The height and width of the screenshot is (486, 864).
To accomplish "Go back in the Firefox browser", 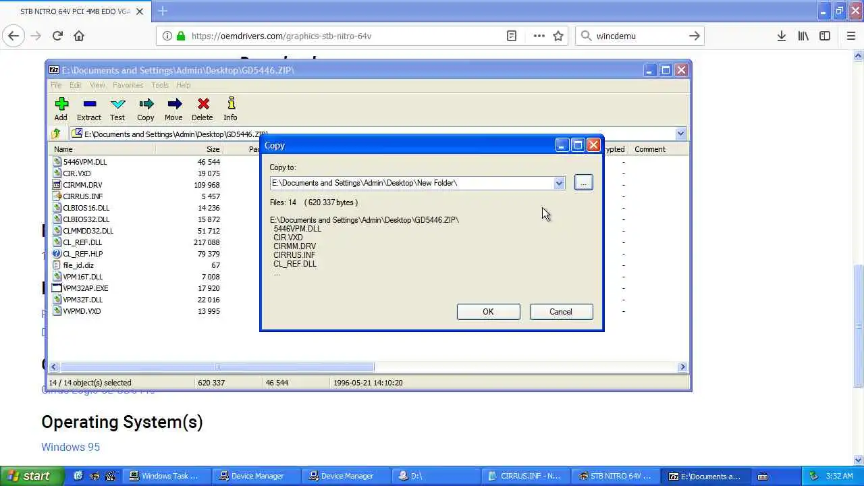I will click(13, 36).
